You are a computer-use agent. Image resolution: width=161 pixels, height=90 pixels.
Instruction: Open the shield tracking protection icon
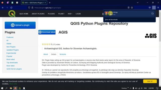click(29, 8)
